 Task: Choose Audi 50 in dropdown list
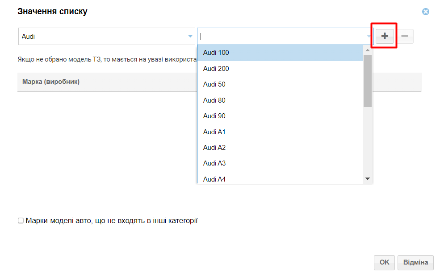280,84
